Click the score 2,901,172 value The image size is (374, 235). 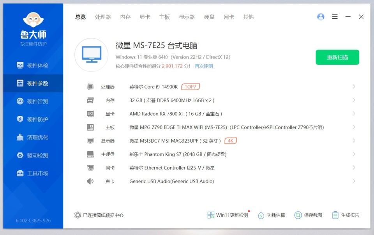172,66
